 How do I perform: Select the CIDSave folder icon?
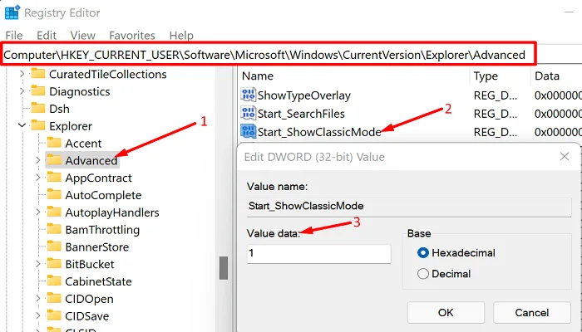54,315
